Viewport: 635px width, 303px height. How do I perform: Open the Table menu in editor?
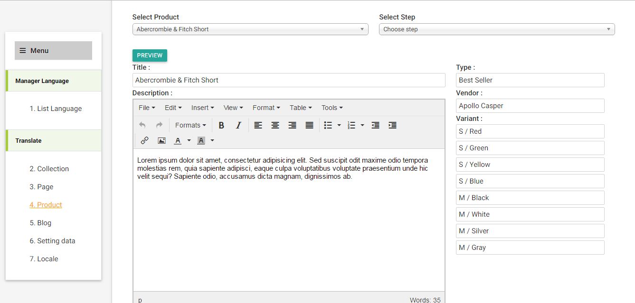(301, 108)
